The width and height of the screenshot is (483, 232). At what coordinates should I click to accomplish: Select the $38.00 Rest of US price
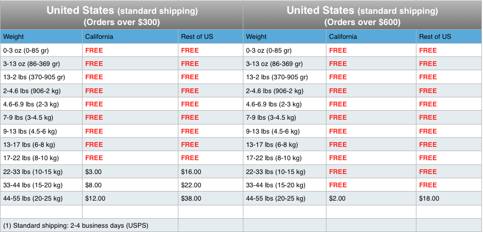(x=191, y=198)
